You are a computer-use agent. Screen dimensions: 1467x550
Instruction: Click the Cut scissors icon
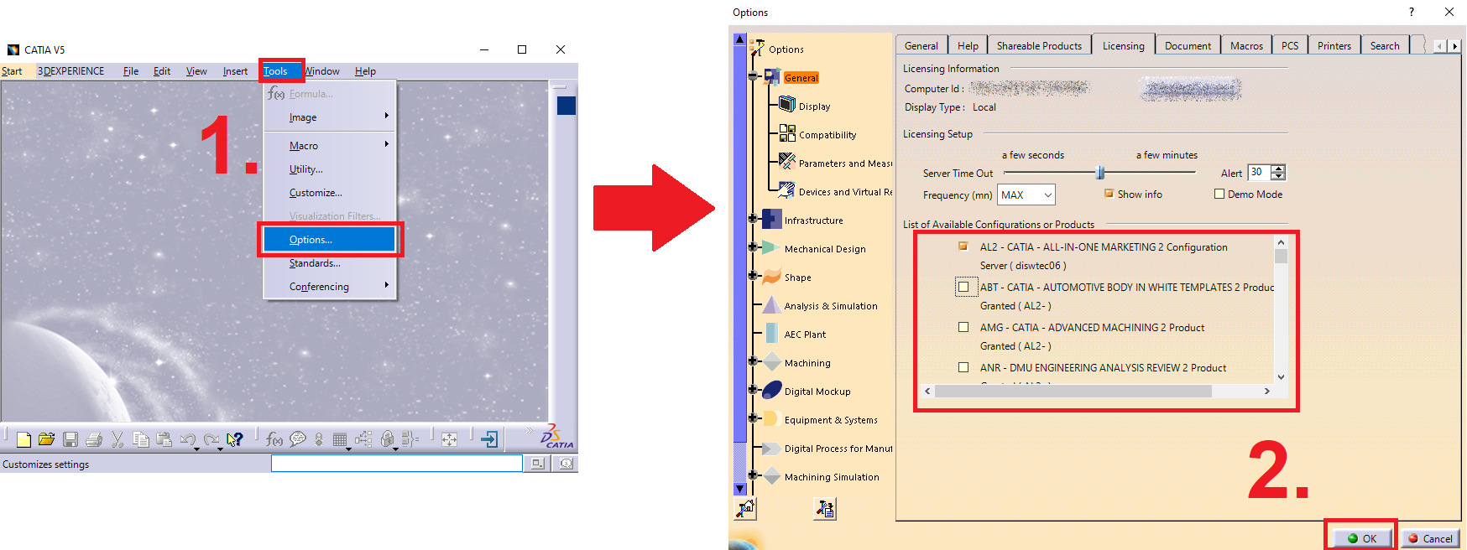pyautogui.click(x=117, y=439)
